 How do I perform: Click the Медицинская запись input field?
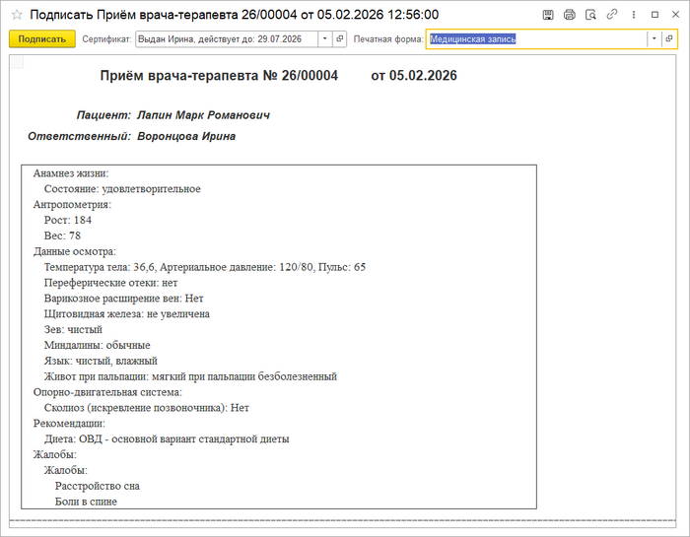[537, 39]
